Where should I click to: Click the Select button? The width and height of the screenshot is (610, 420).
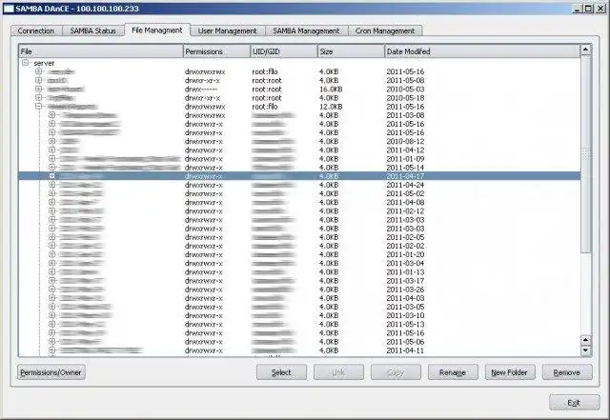(281, 372)
